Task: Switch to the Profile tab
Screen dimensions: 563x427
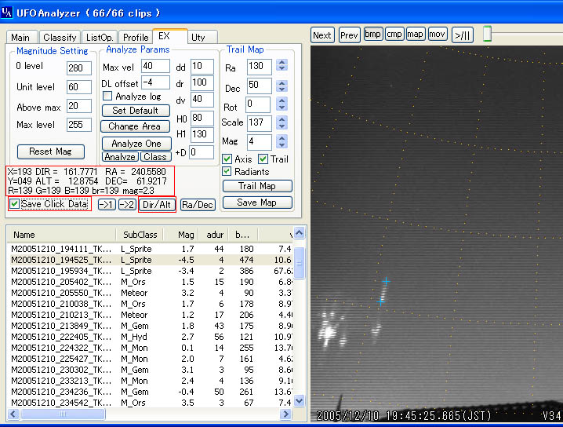Action: 136,38
